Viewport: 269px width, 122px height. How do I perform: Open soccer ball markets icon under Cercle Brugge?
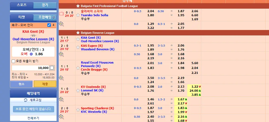coord(61,78)
